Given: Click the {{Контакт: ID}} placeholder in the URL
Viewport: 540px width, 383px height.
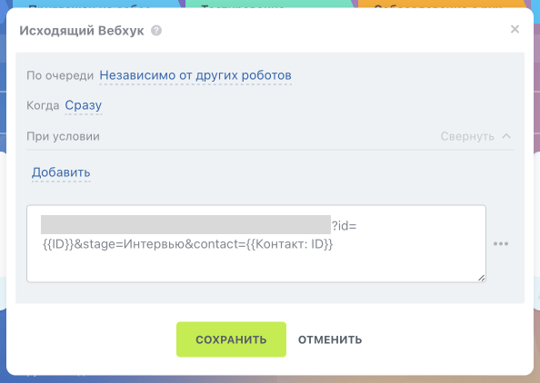Looking at the screenshot, I should 289,244.
